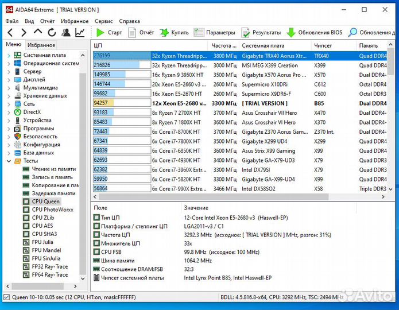Sort by Частота column header
The width and height of the screenshot is (399, 310).
coord(223,45)
